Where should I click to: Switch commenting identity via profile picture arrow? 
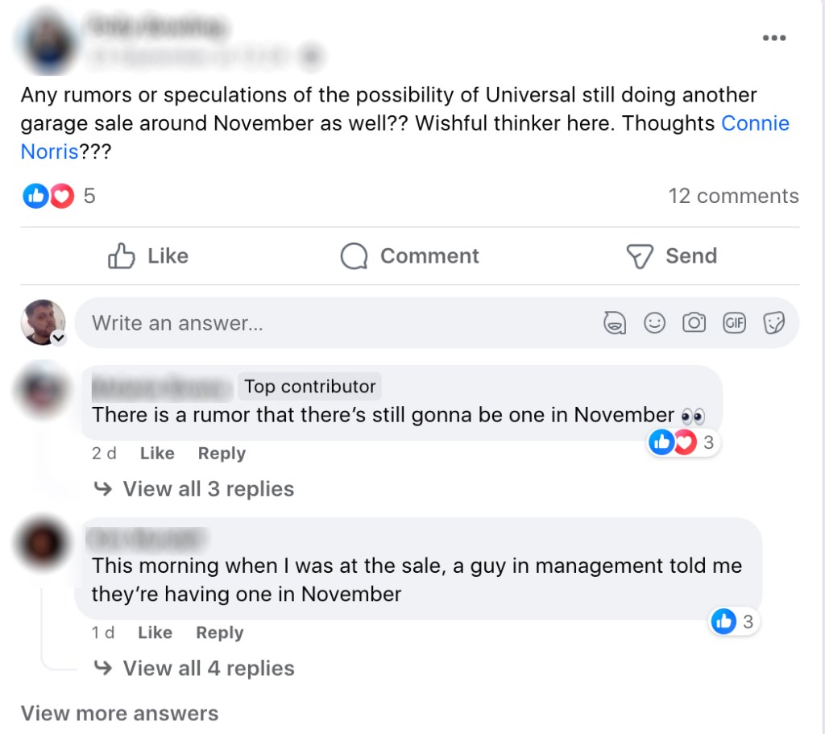coord(58,339)
